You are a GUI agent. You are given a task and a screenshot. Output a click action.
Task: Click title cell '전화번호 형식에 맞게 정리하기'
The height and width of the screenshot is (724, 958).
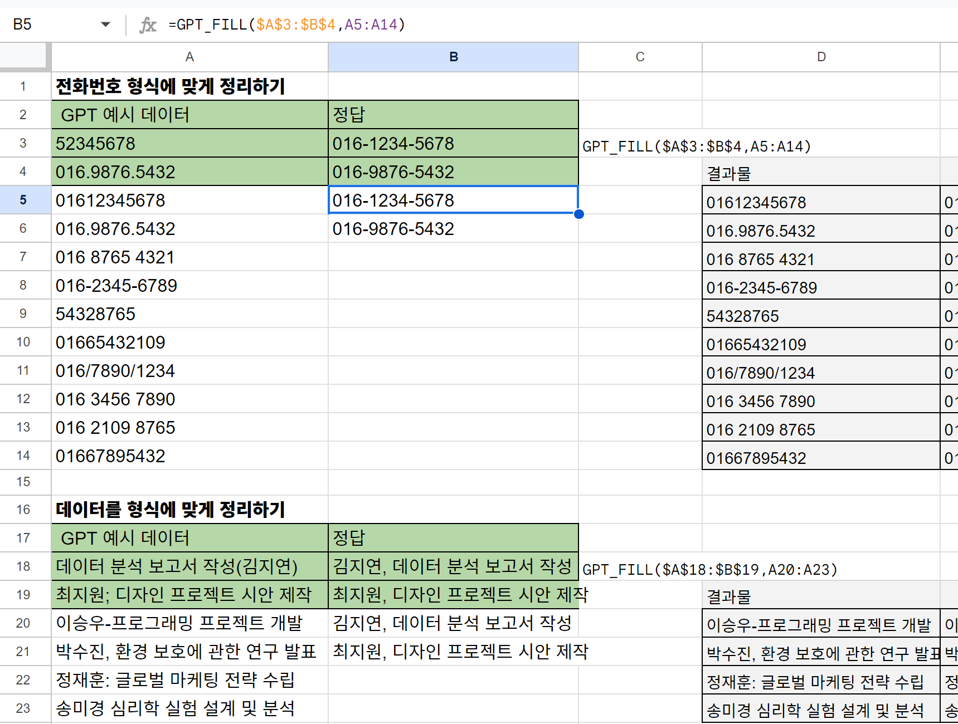pos(189,86)
